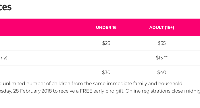
Task: Click the unlimited number of children footnote
Action: pyautogui.click(x=92, y=83)
